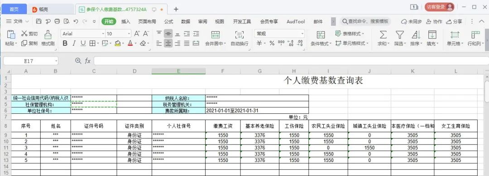The height and width of the screenshot is (176, 489).
Task: Switch to the 插入 (Insert) ribbon tab
Action: [126, 22]
